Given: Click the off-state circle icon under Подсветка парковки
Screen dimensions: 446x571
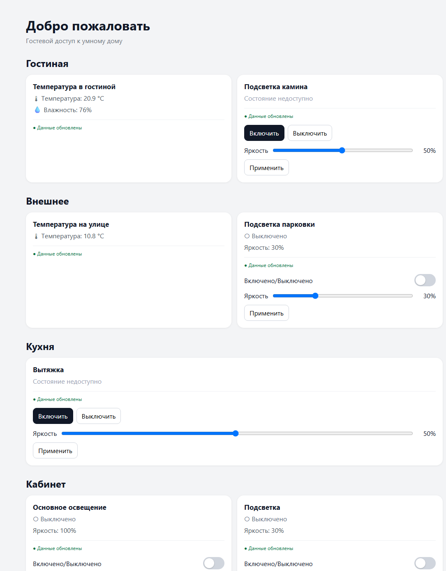Looking at the screenshot, I should pos(247,236).
